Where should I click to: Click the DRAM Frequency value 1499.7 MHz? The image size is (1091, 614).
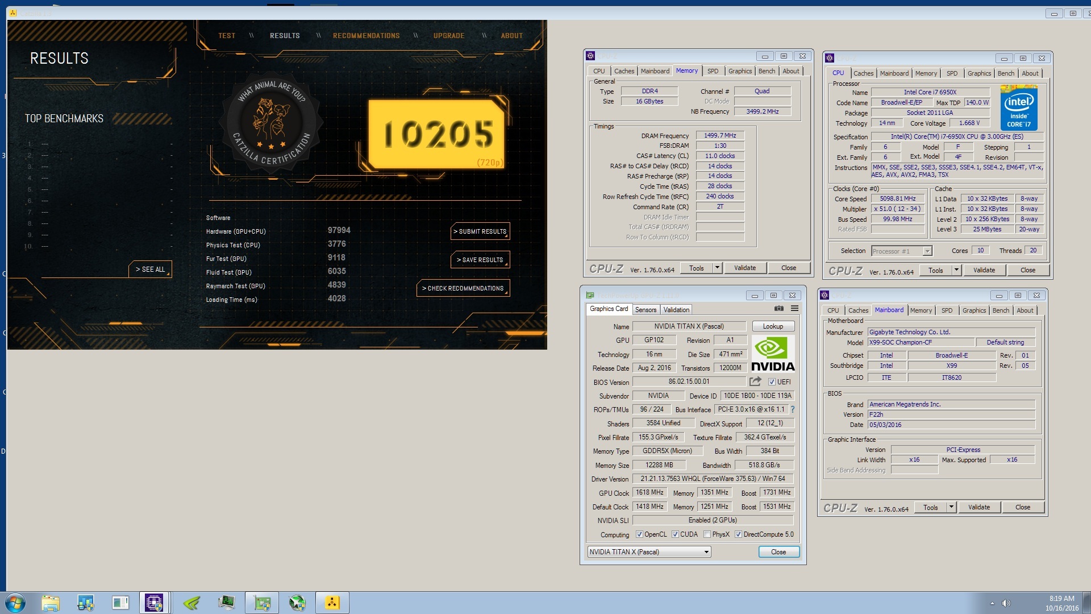(x=719, y=135)
